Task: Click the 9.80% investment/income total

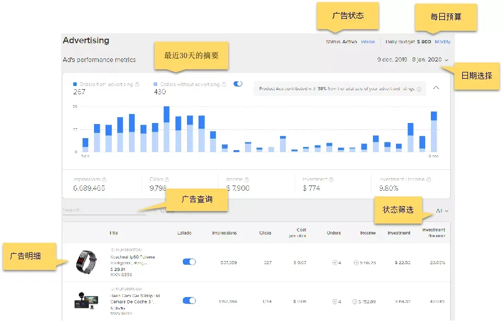Action: pos(389,188)
